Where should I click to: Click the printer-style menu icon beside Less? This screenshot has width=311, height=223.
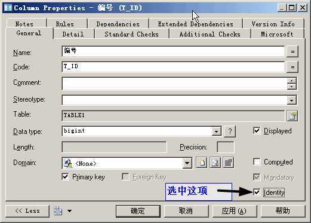(58, 211)
